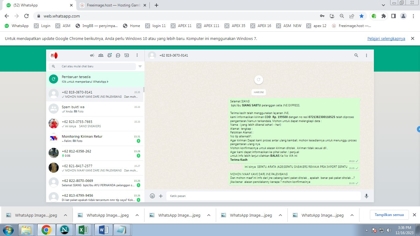Screen dimensions: 420x236
Task: Open the 'Login' bookmark
Action: (x=42, y=26)
